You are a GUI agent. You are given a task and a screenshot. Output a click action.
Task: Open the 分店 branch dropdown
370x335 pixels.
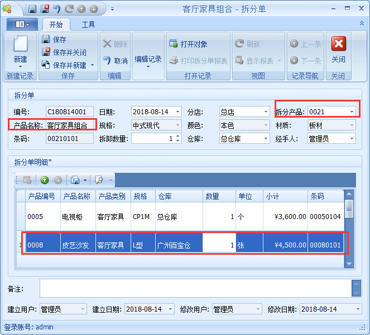pos(265,111)
